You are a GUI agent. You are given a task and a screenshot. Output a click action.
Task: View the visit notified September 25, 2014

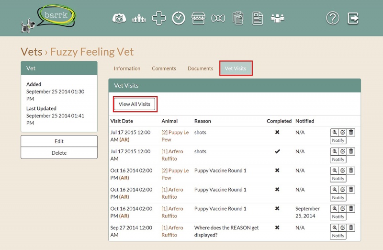(x=334, y=209)
